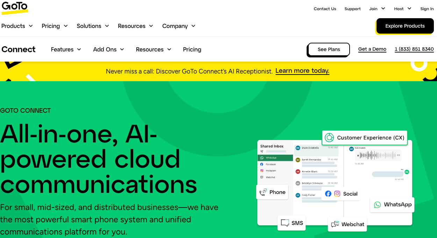437x238 pixels.
Task: Expand the top Resources menu chevron
Action: 151,26
